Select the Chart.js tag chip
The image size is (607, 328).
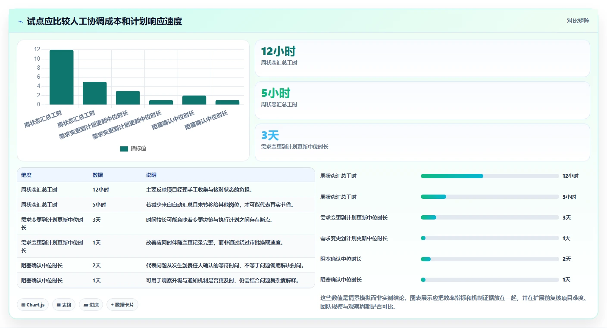tap(33, 305)
